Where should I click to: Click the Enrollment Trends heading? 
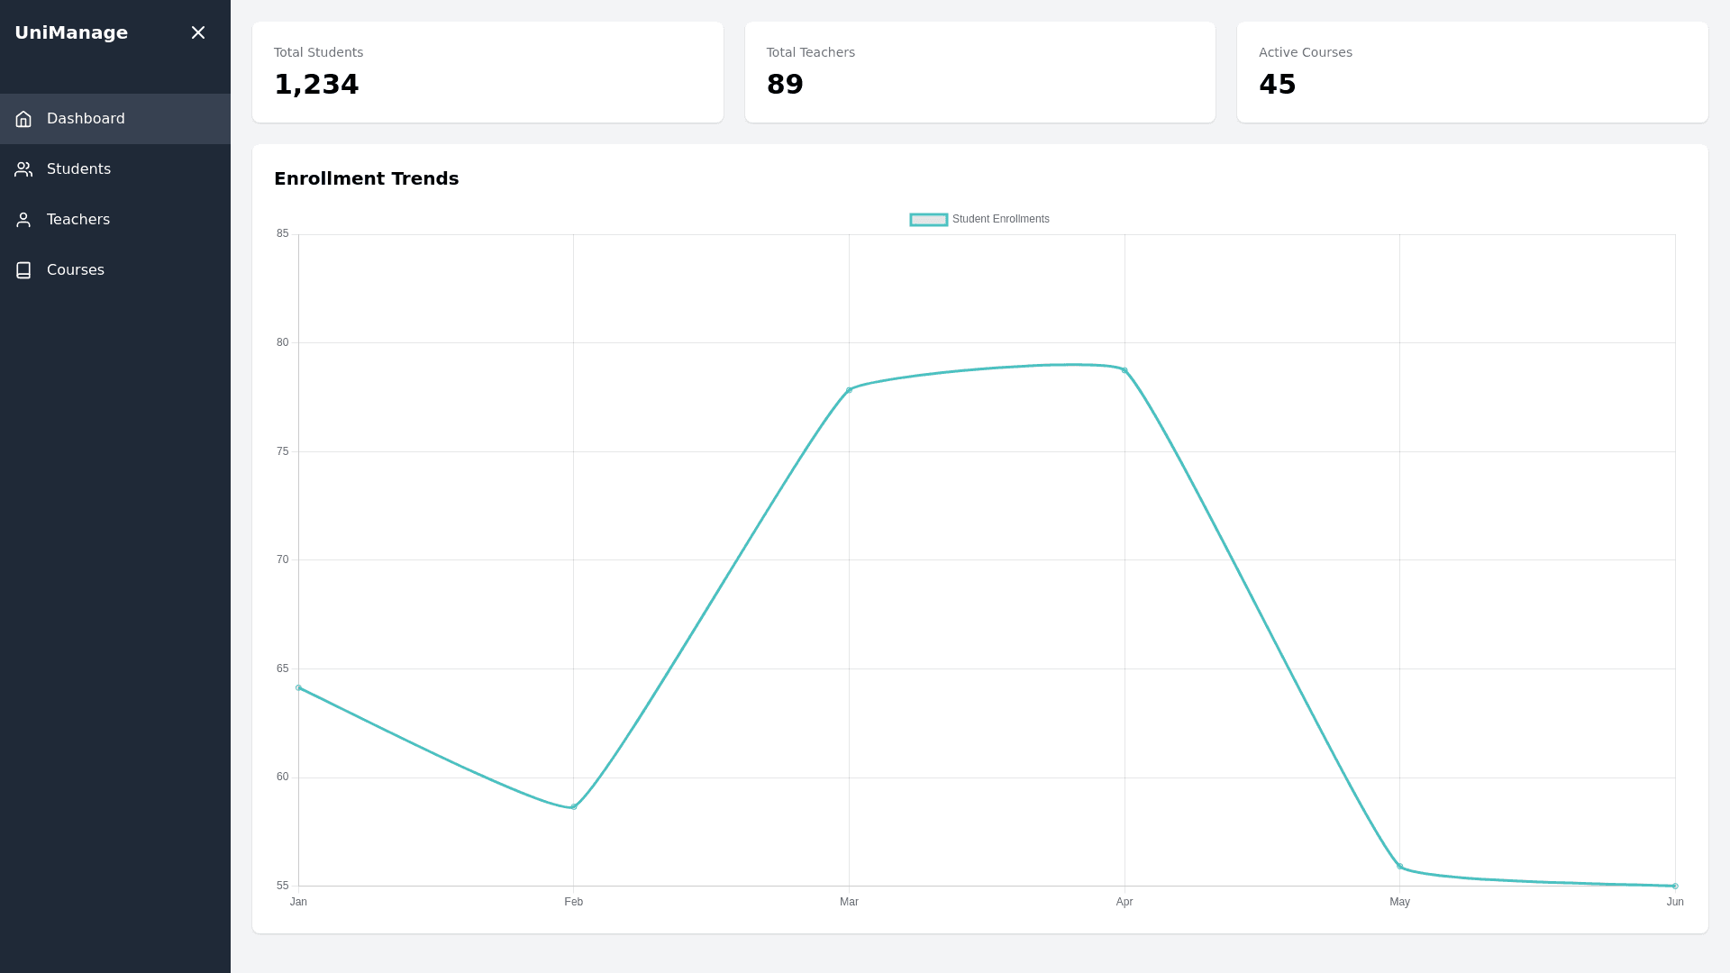[366, 178]
